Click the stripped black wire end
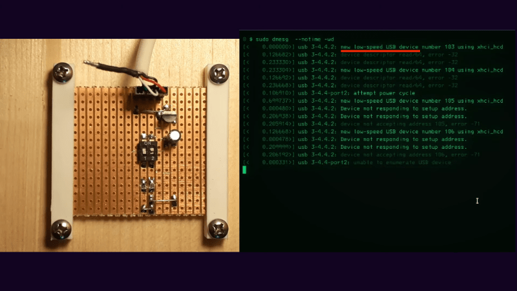 92,63
